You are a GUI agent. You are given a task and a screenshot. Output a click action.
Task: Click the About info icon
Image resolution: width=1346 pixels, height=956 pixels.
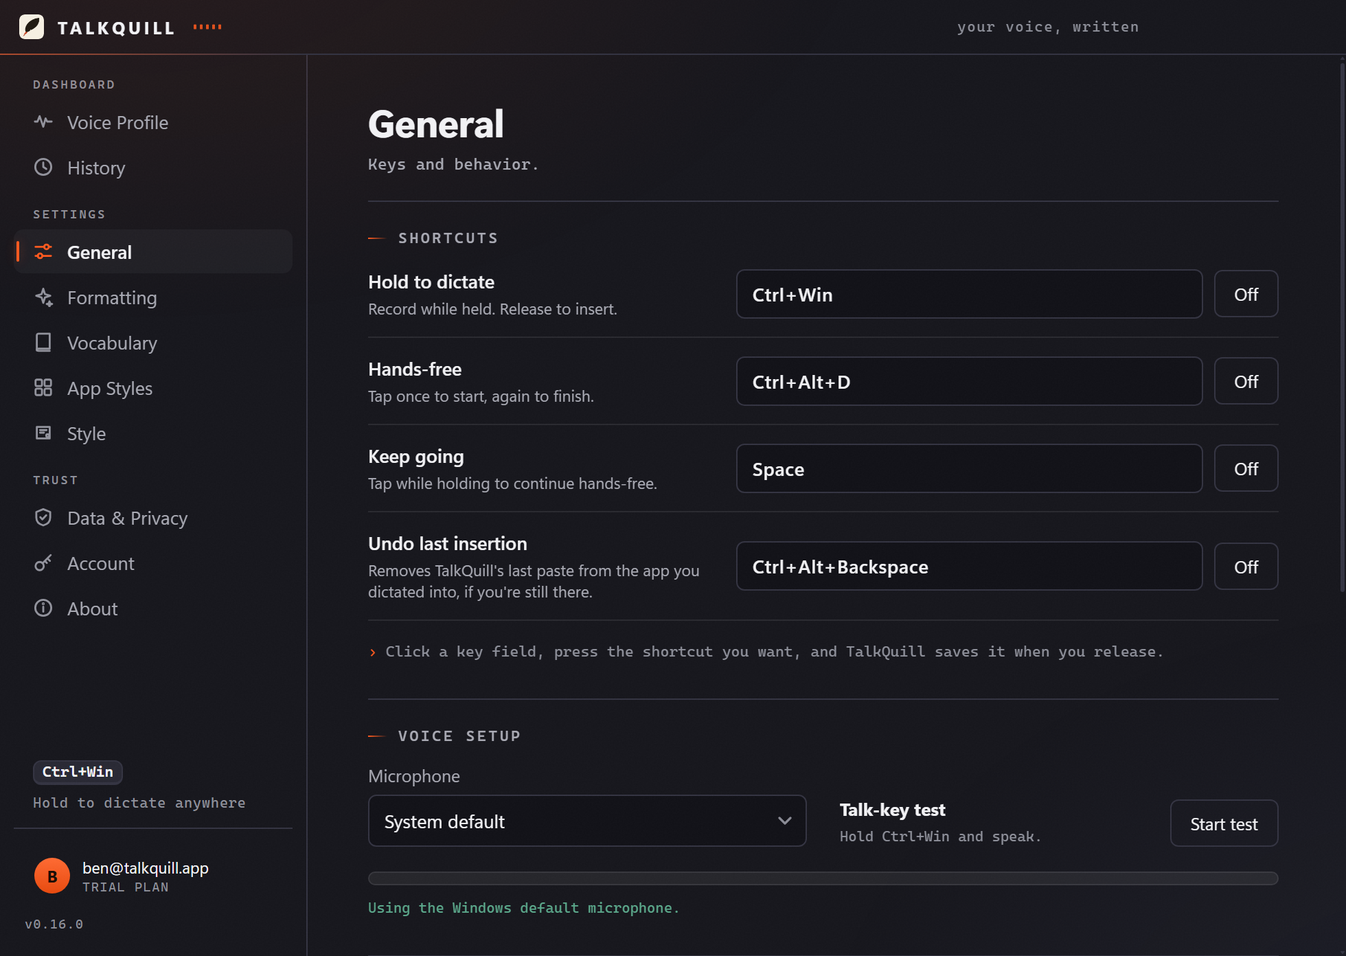tap(43, 608)
